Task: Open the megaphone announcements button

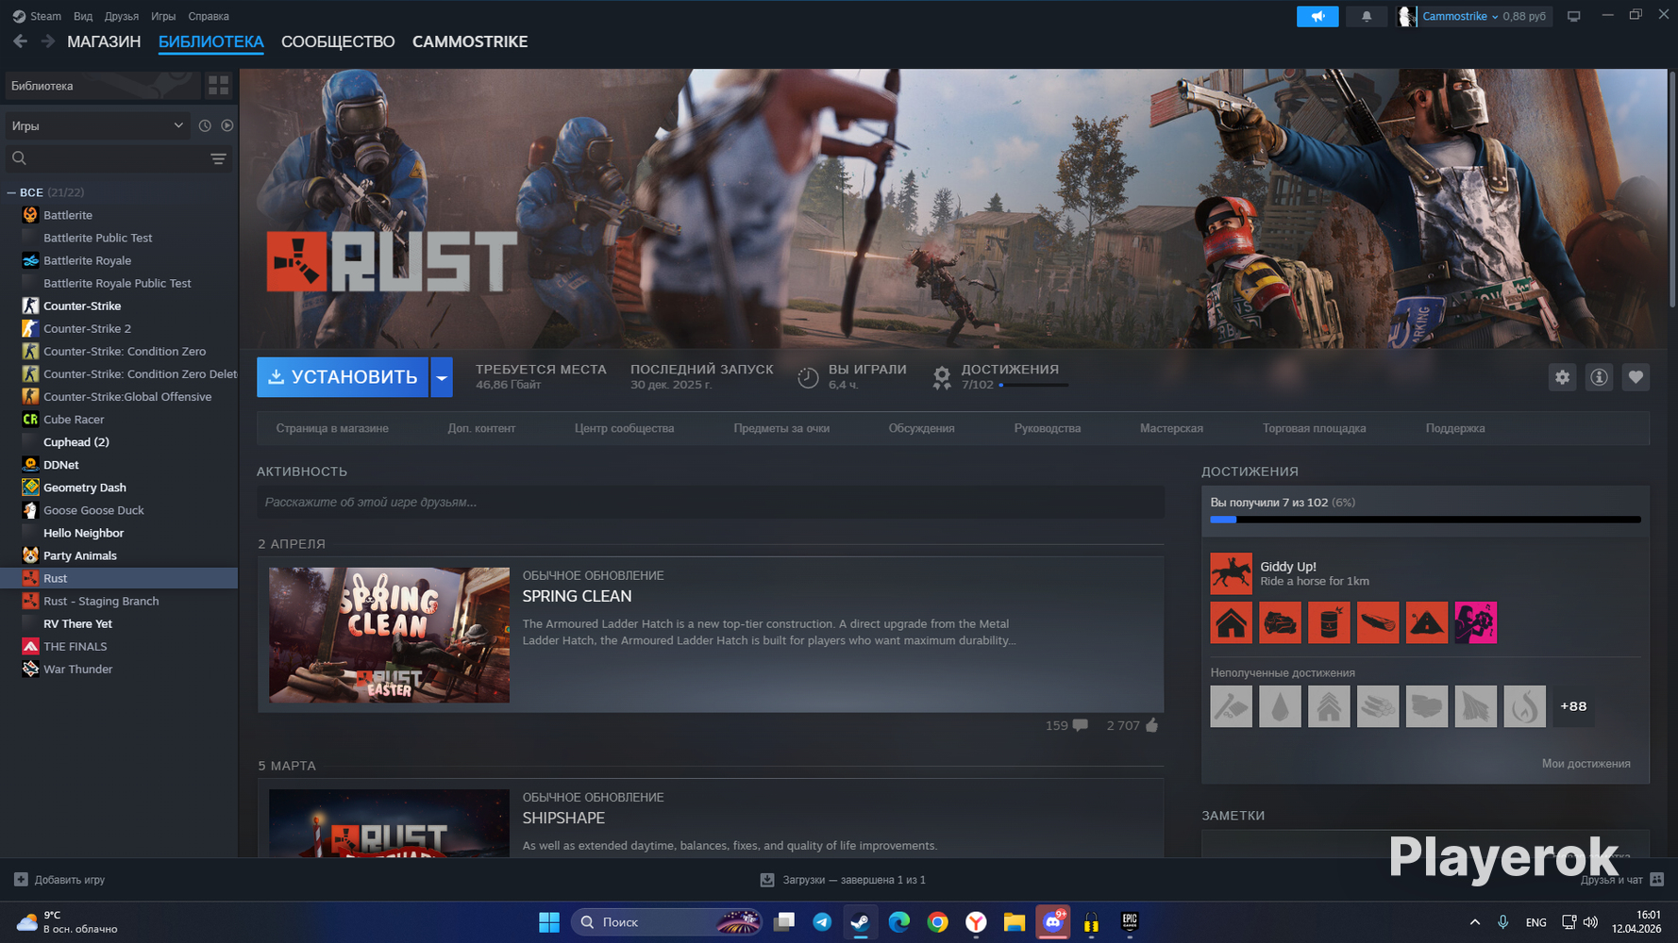Action: pyautogui.click(x=1317, y=16)
